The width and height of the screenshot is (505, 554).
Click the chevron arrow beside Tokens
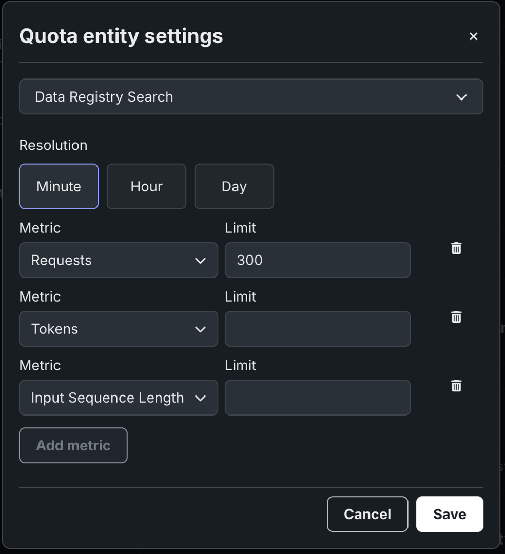(x=200, y=329)
